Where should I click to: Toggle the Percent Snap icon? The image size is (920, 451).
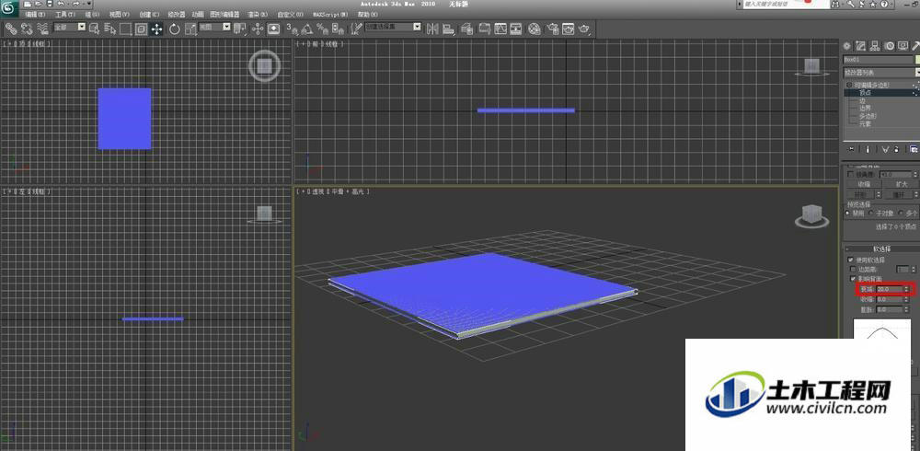(322, 29)
